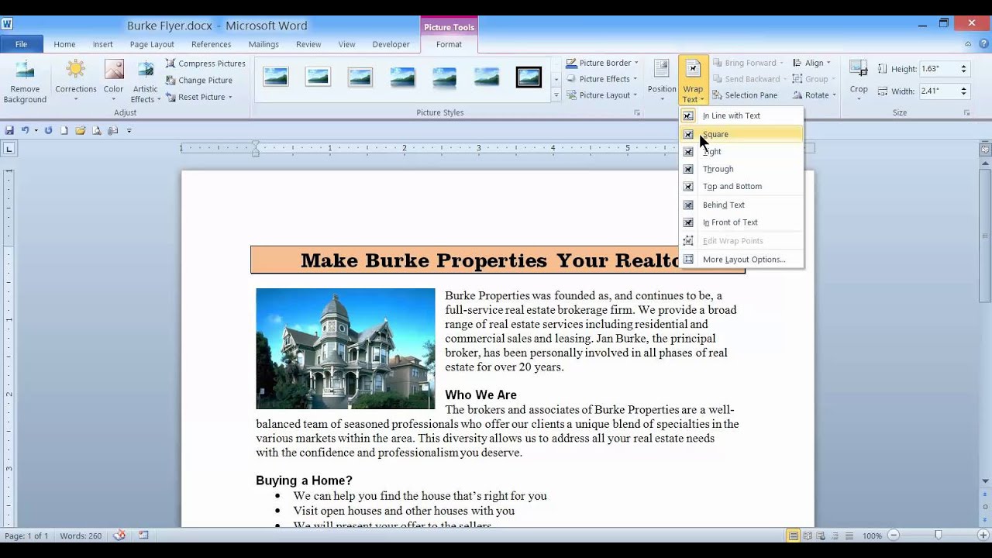Viewport: 992px width, 558px height.
Task: Switch to the Insert tab
Action: 102,44
